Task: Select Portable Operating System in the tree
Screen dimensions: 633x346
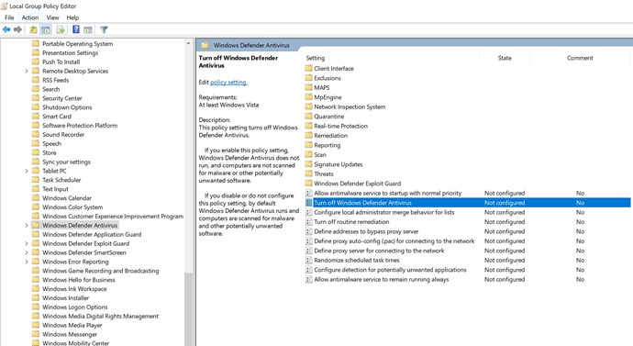Action: [77, 44]
